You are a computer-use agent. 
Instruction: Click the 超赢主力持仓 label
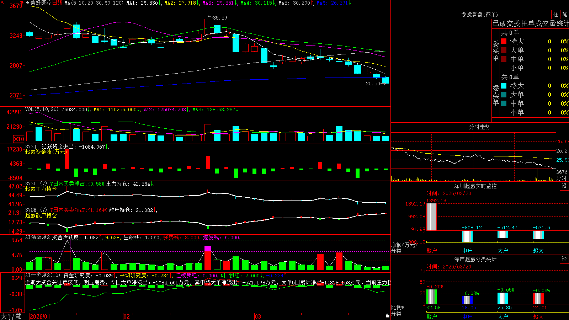click(41, 189)
